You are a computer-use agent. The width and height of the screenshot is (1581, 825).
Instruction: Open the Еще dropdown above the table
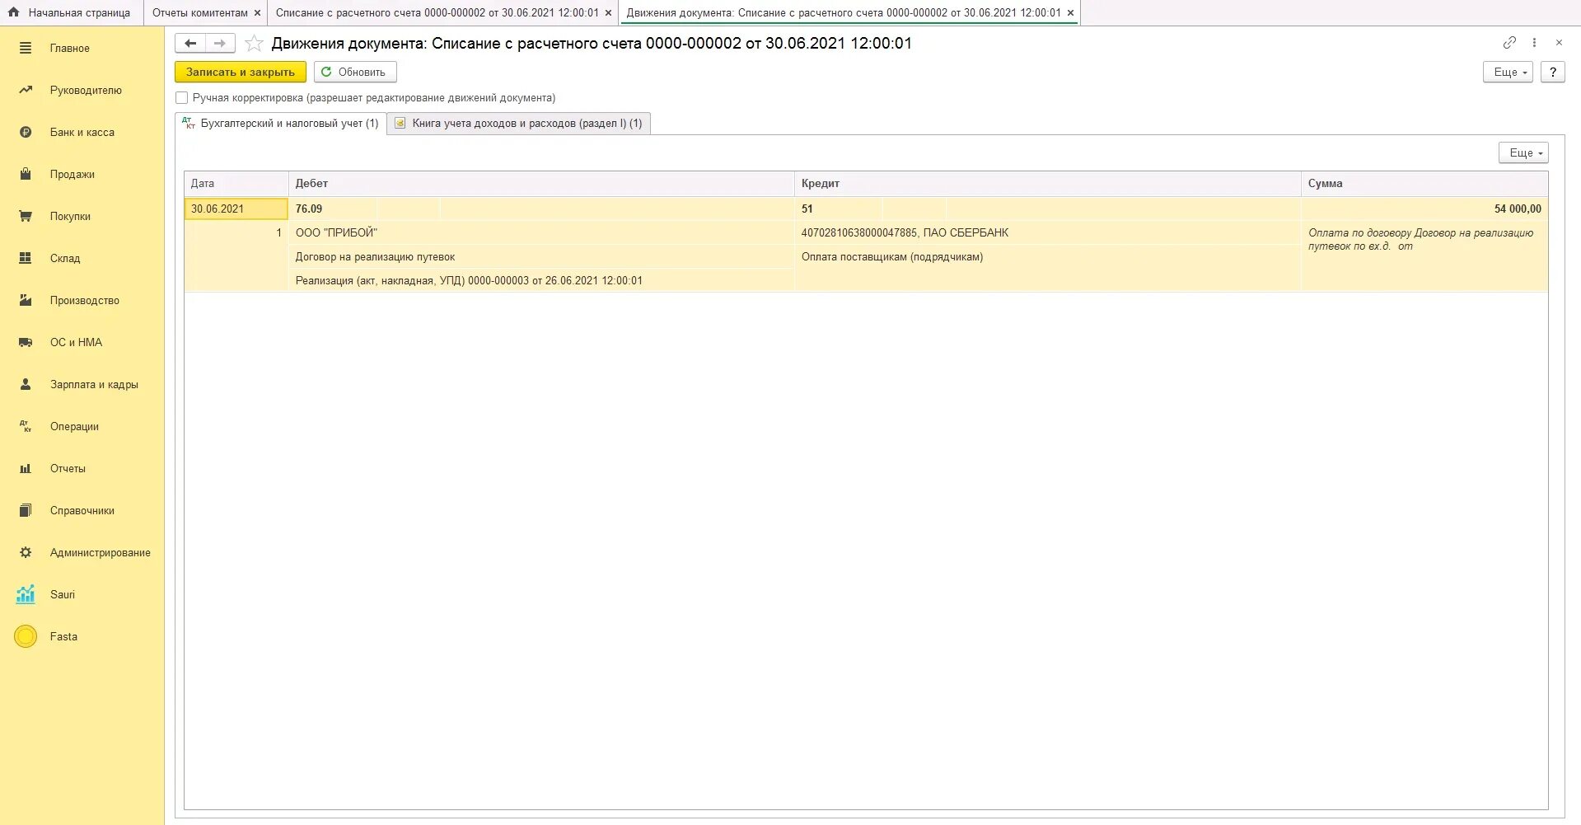1523,153
